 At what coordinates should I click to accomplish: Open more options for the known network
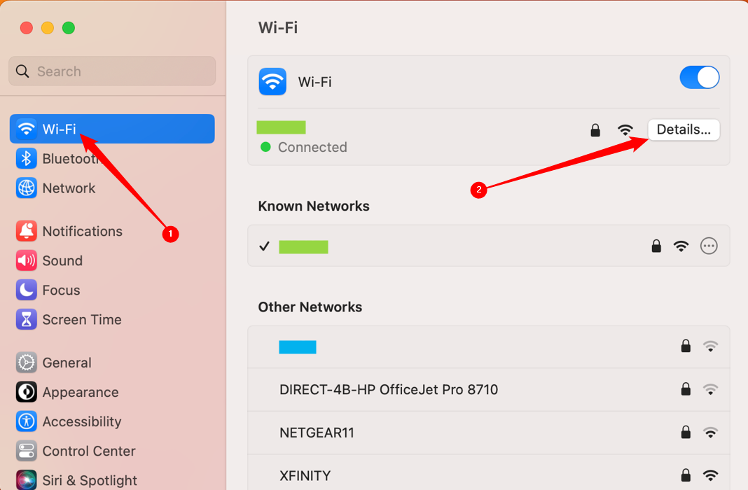tap(709, 246)
